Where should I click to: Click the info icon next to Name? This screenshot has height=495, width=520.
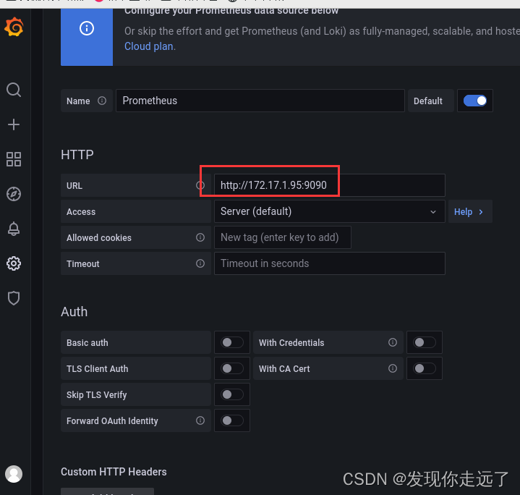[102, 101]
